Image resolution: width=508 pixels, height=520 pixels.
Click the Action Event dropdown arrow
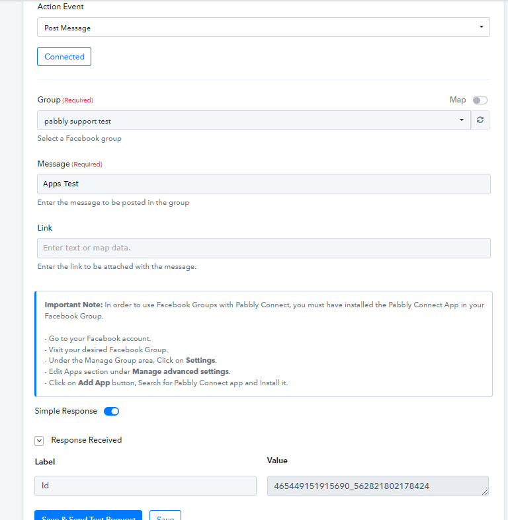pos(481,27)
